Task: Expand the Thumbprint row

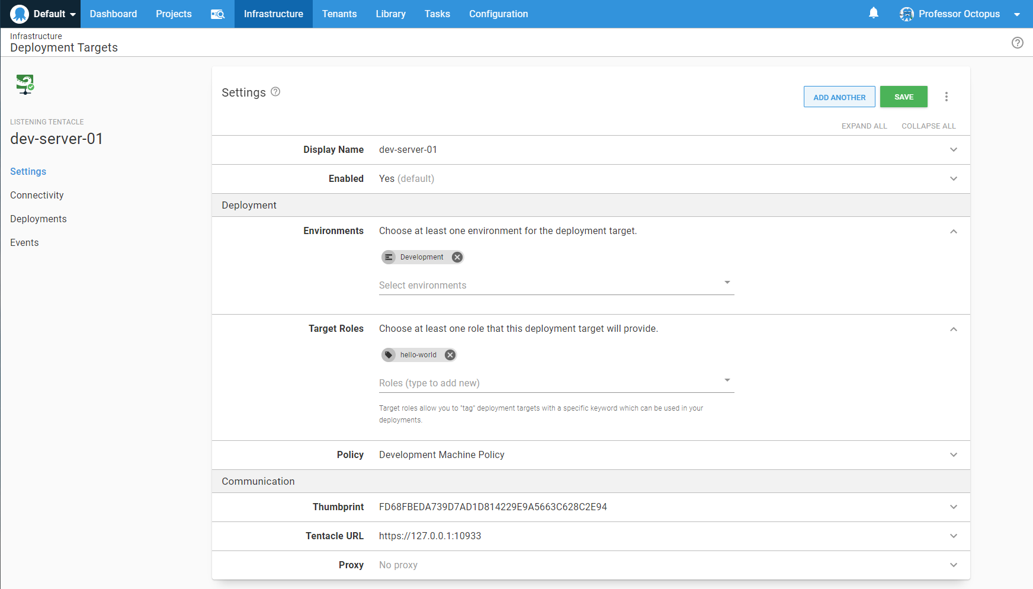Action: coord(954,507)
